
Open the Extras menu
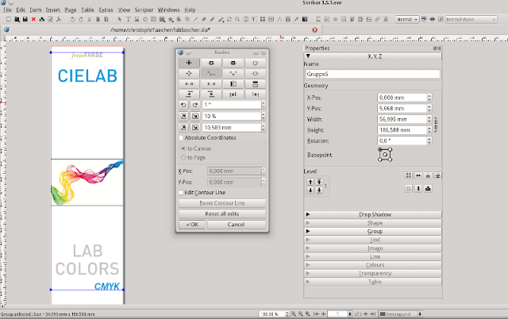106,10
